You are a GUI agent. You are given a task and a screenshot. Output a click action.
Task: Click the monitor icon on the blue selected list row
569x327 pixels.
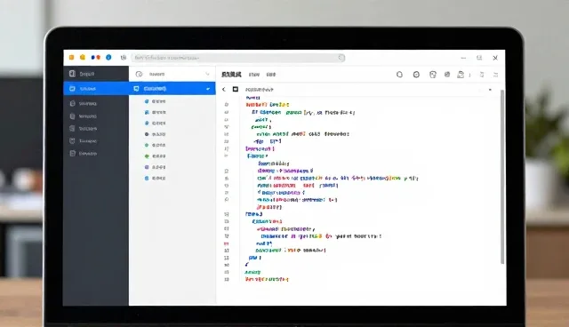136,89
